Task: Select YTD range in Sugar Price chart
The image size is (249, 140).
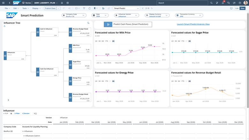Action: 183,41
